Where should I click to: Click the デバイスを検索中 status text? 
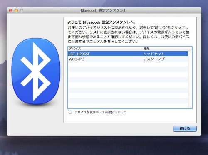[x=100, y=112]
